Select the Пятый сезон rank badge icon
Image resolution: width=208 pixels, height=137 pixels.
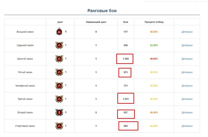[59, 72]
